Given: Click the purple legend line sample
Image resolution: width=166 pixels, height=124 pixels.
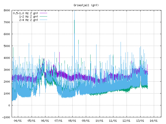Looking at the screenshot, I should 43,13.
